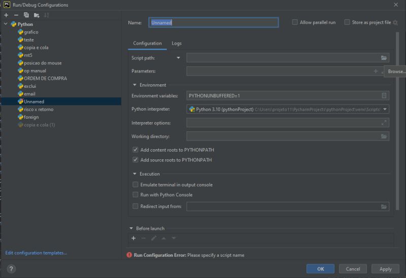Uncheck Add source roots to PYTHONPATH

tap(135, 160)
